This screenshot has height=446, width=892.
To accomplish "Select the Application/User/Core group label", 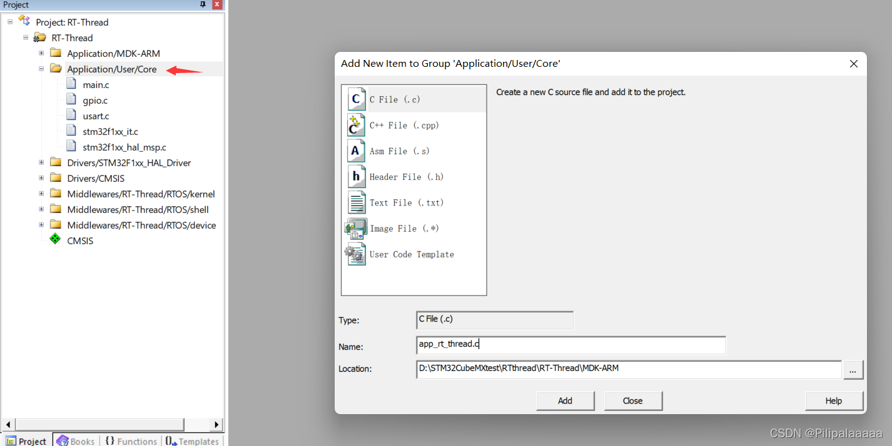I will (112, 69).
